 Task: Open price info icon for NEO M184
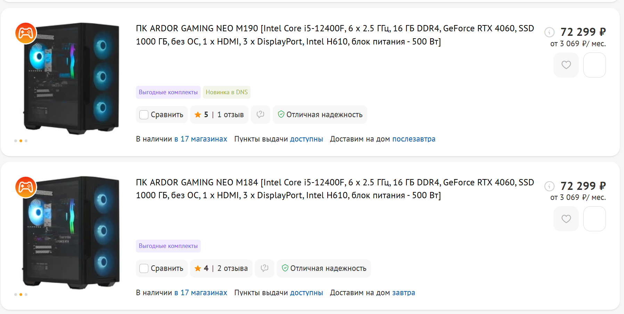(549, 186)
